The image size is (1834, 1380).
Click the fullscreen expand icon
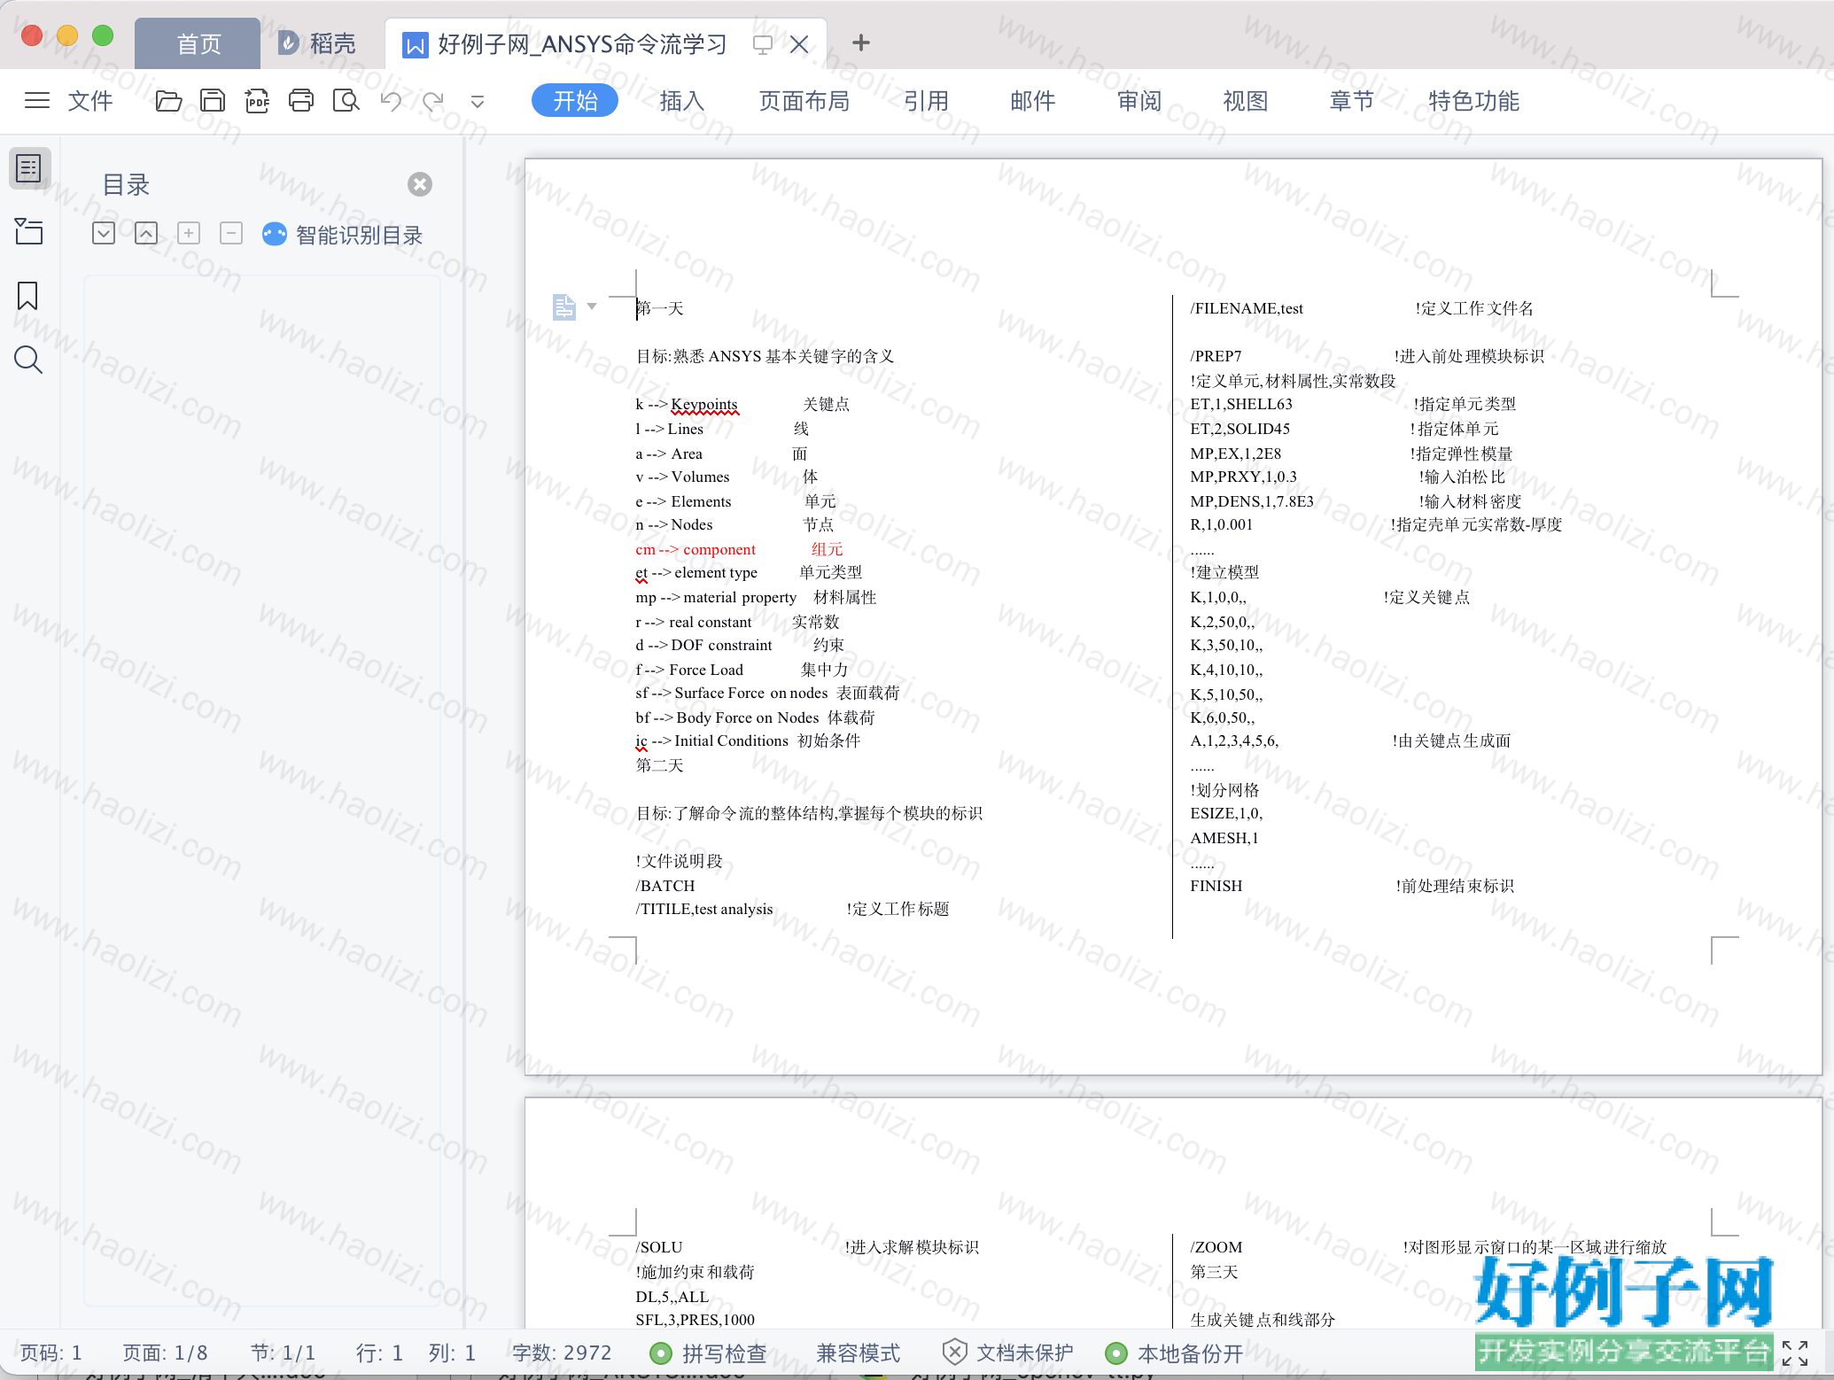[1795, 1353]
